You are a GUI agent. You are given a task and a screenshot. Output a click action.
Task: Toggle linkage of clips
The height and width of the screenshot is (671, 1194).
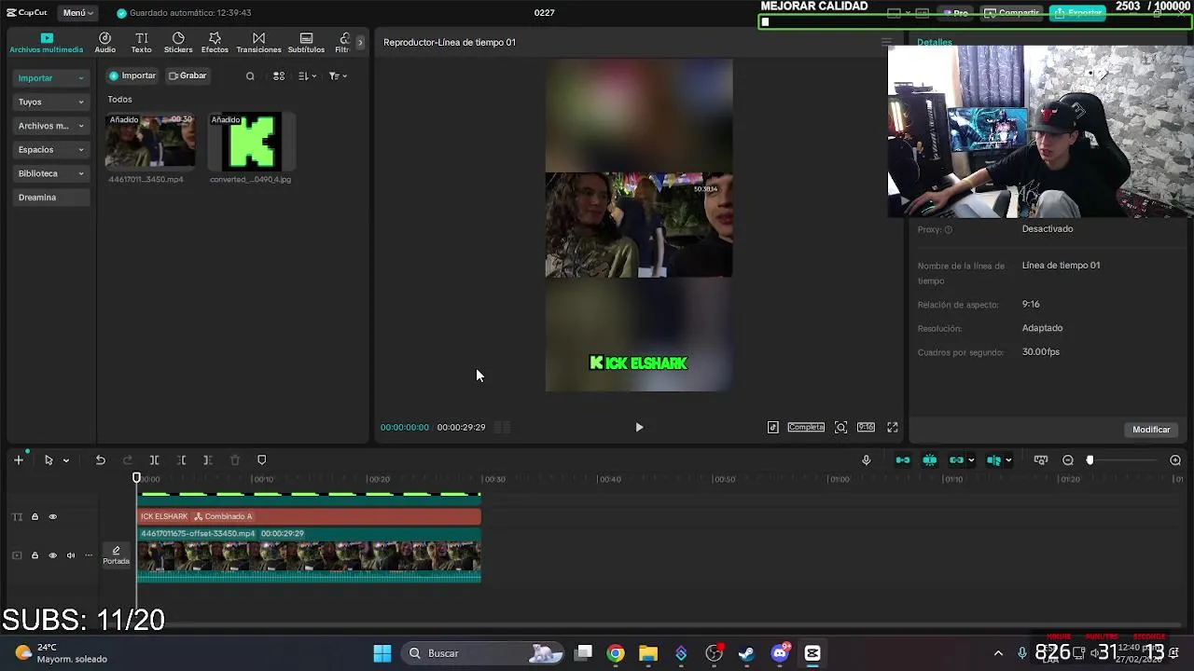tap(955, 460)
